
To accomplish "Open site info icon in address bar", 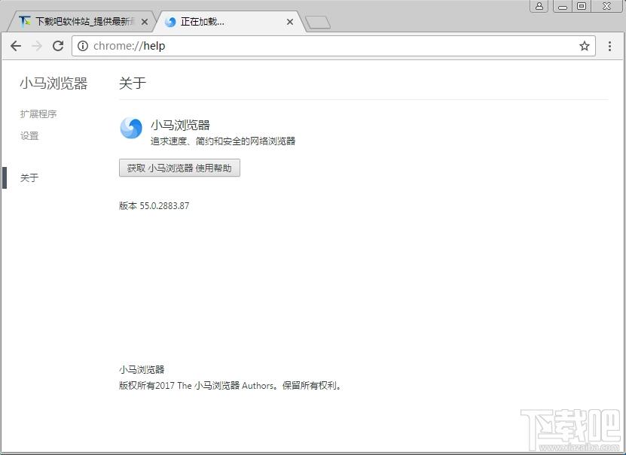I will click(83, 46).
